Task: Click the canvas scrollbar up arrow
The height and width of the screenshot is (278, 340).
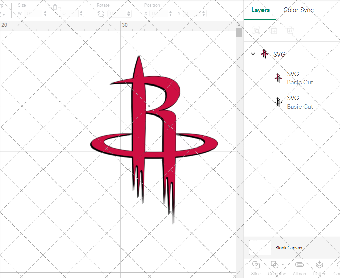Action: coord(239,25)
